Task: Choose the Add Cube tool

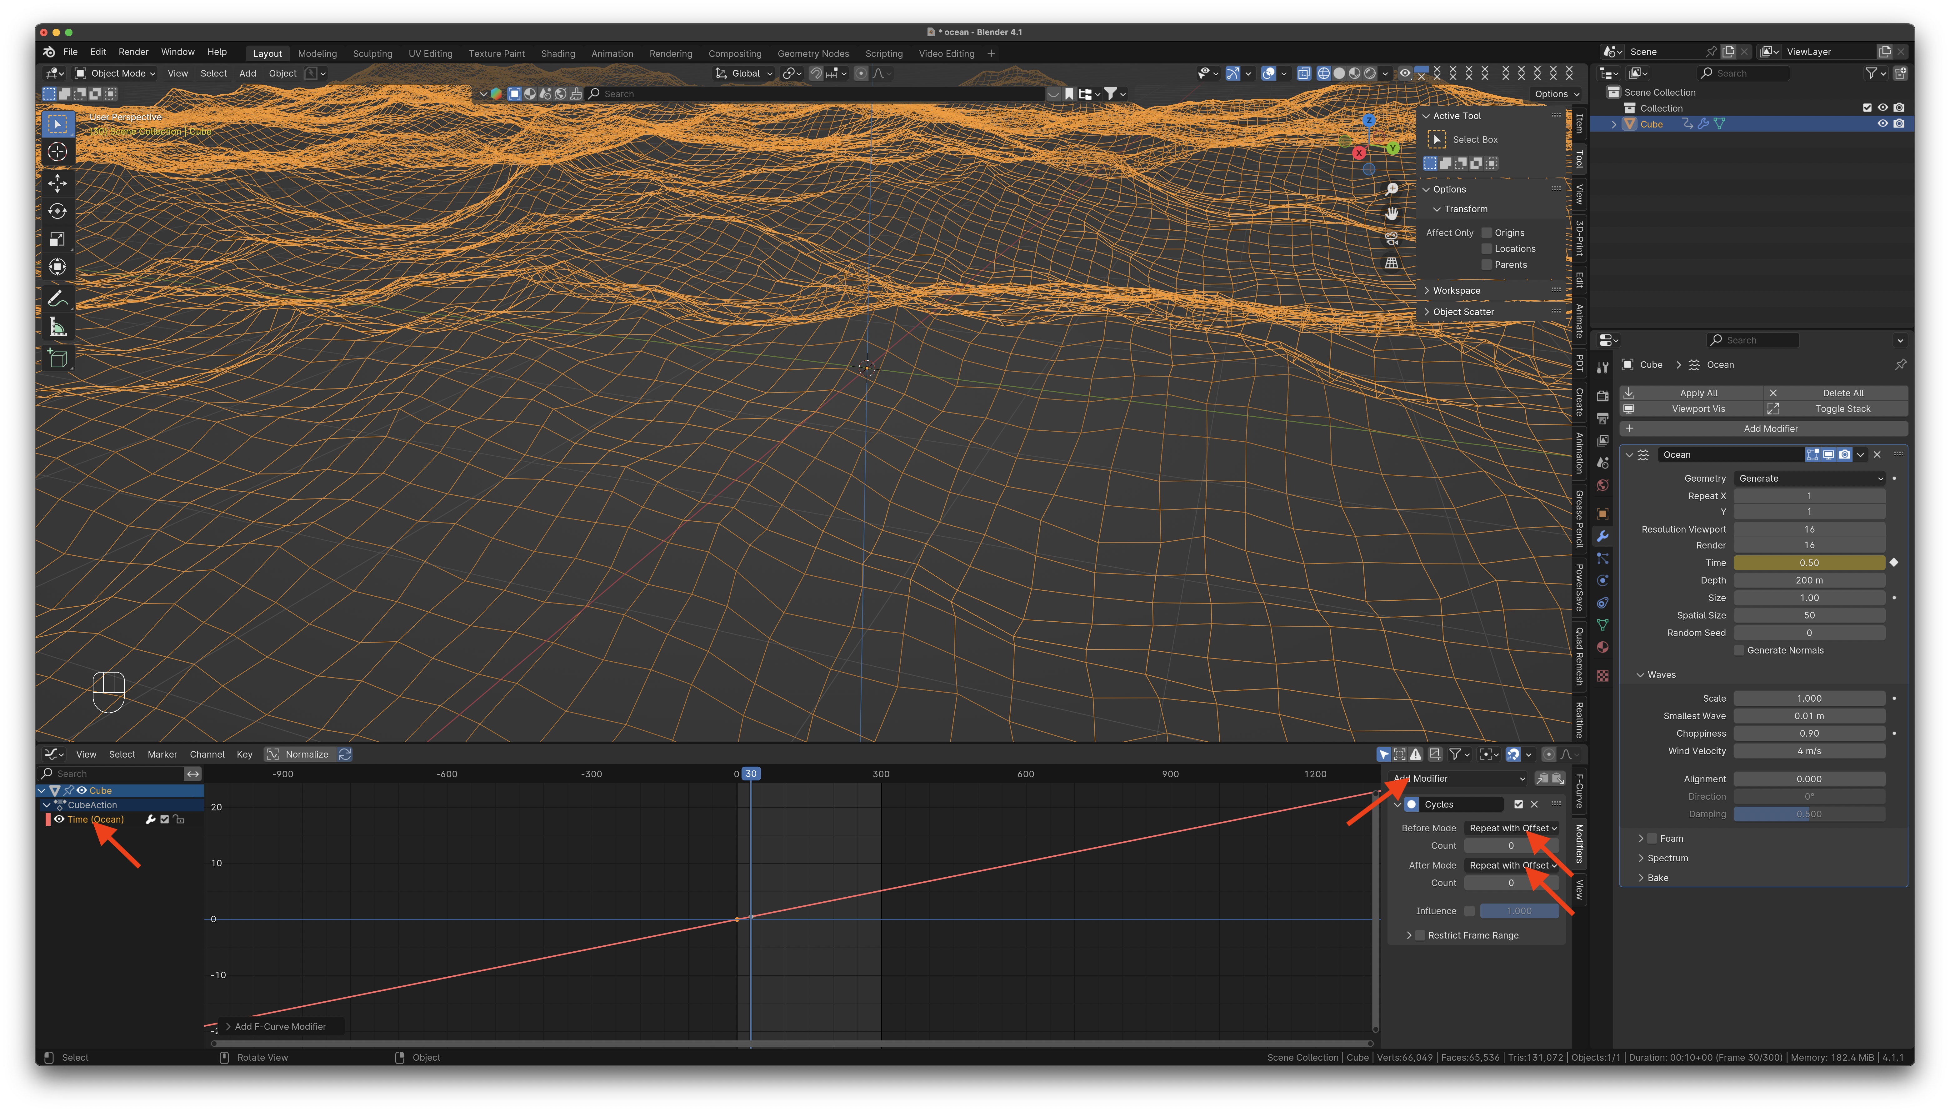Action: tap(57, 358)
